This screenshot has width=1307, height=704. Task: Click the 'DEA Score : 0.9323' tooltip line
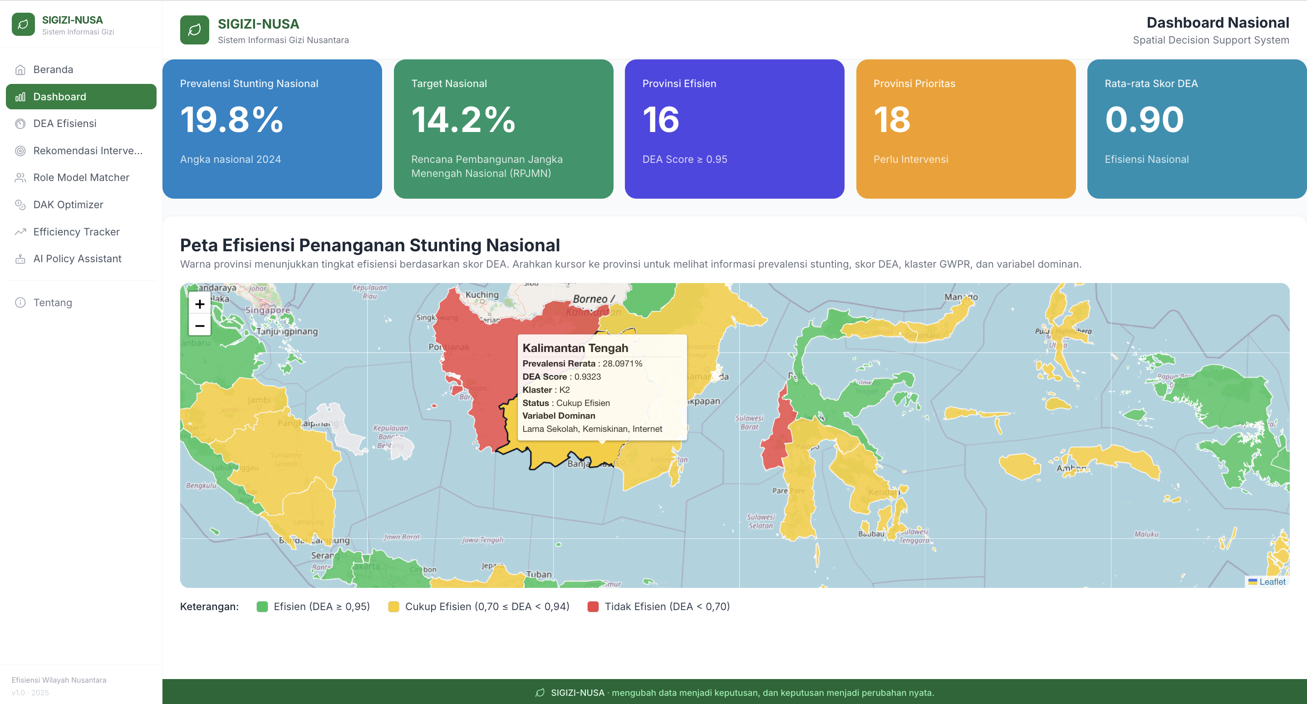tap(562, 377)
